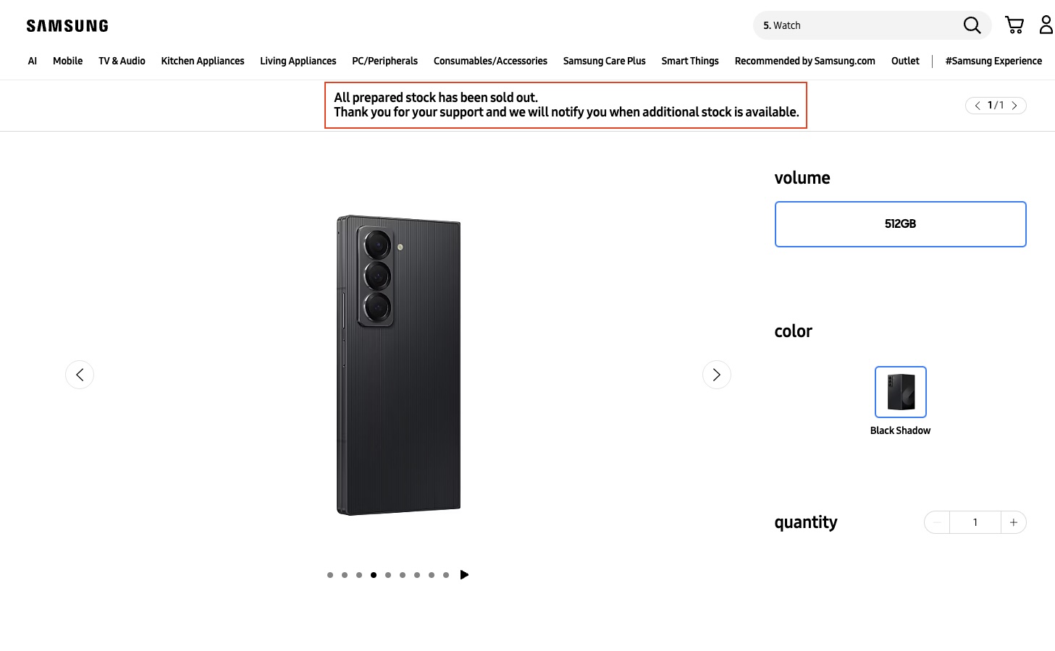This screenshot has height=651, width=1055.
Task: Open the shopping cart
Action: [x=1014, y=25]
